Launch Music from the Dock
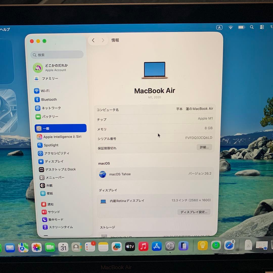Screen dimensions: 273x273 coord(143,246)
